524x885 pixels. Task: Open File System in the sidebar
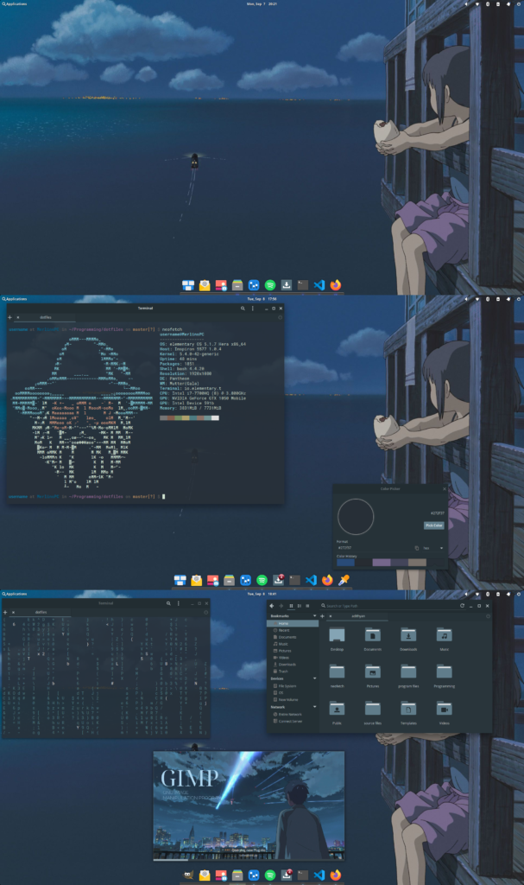click(293, 685)
